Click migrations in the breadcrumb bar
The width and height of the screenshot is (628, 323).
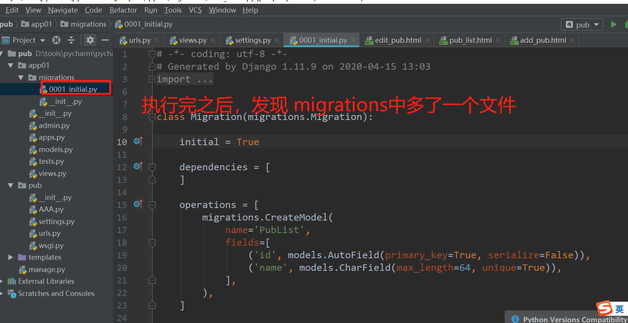point(84,24)
